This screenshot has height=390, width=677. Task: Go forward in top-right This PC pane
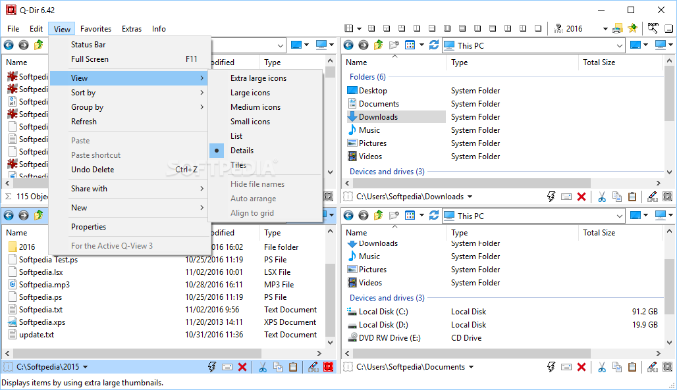click(364, 45)
